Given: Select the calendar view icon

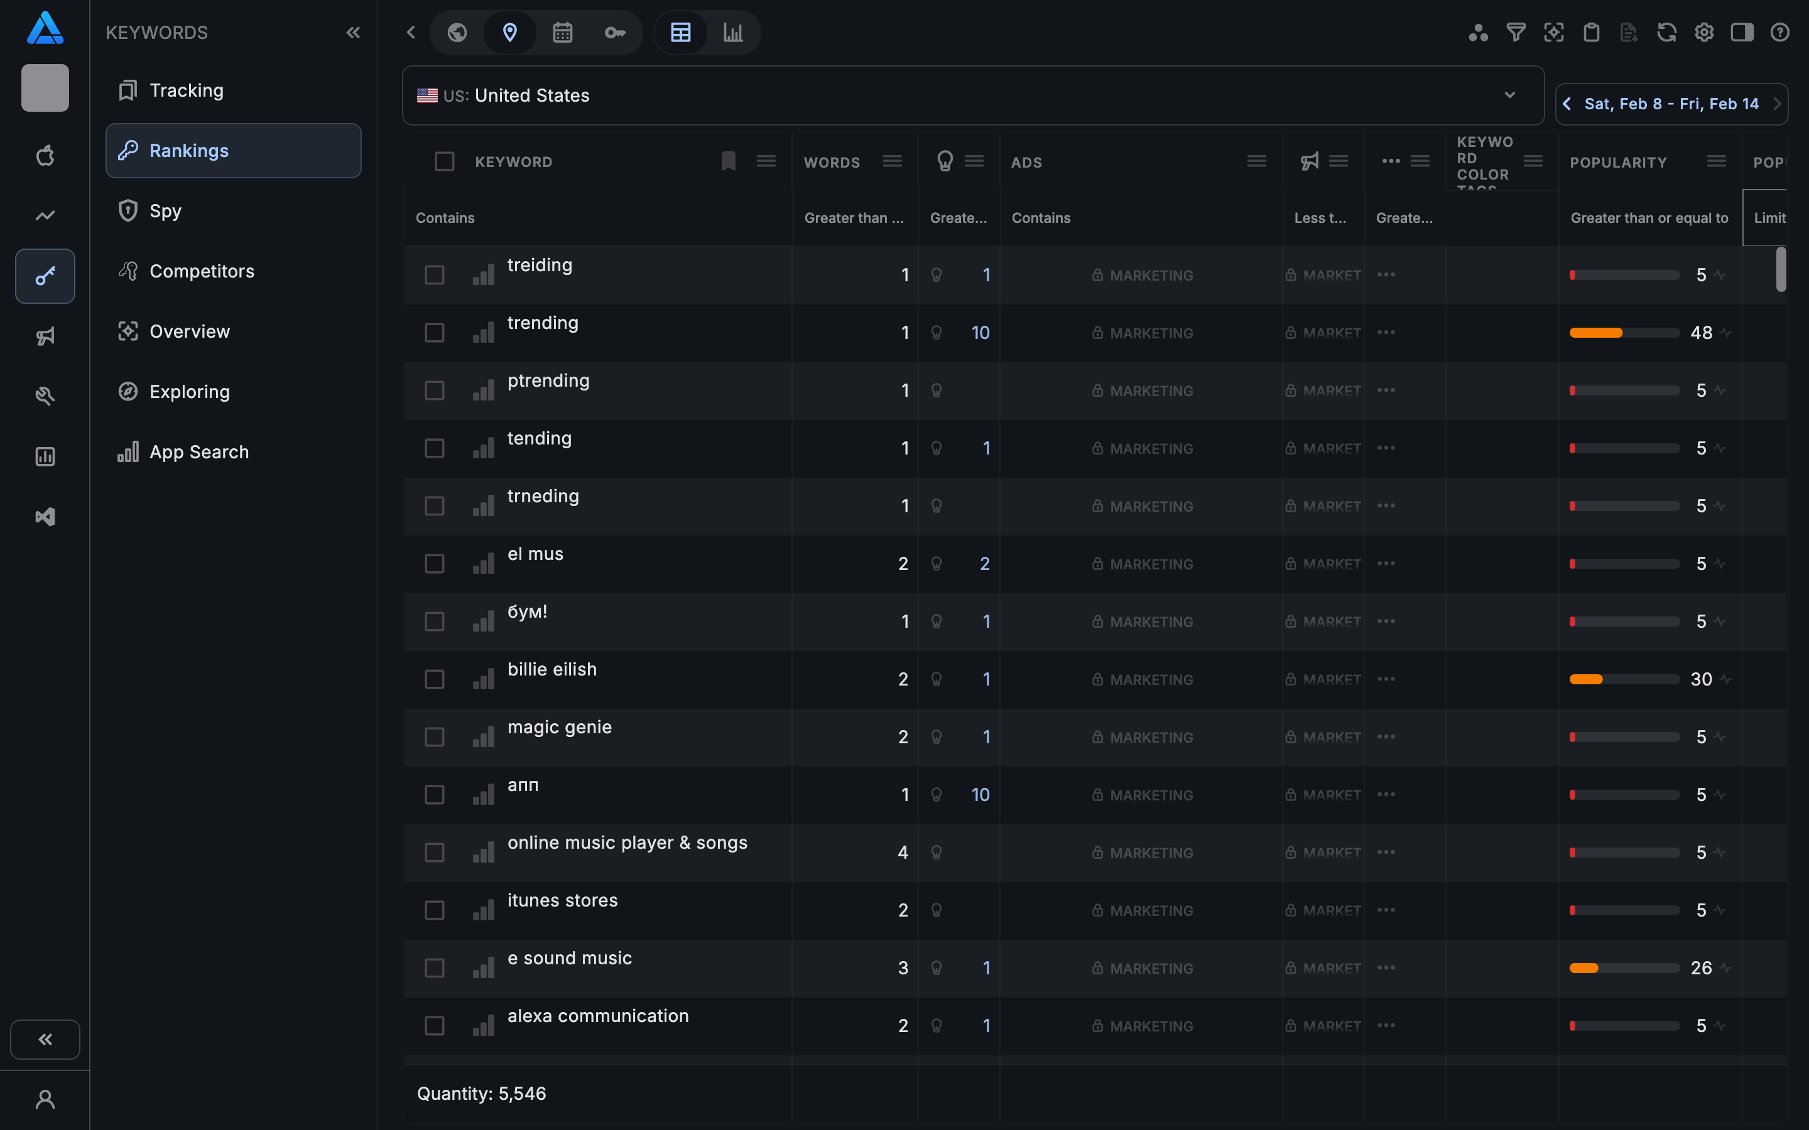Looking at the screenshot, I should click(x=562, y=32).
